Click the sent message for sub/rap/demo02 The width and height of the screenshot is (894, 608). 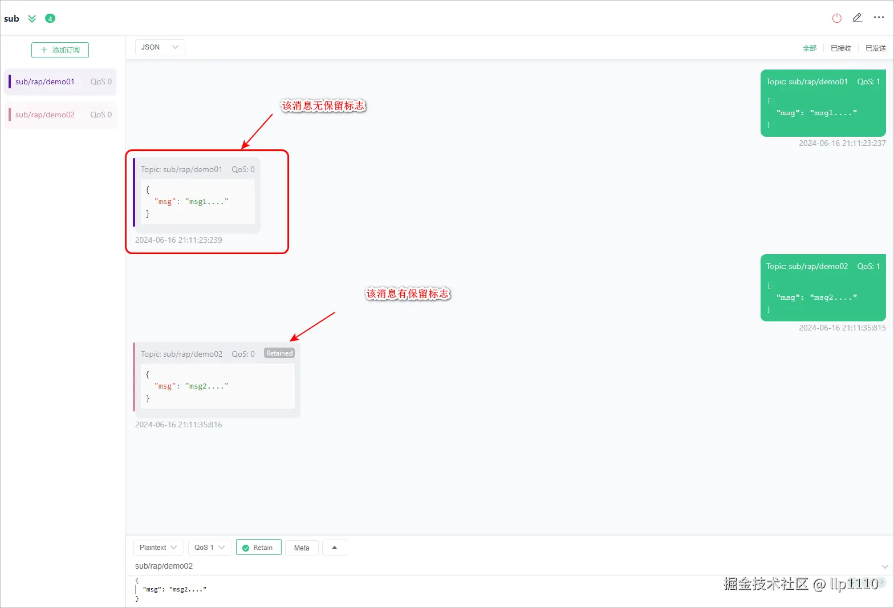[823, 288]
